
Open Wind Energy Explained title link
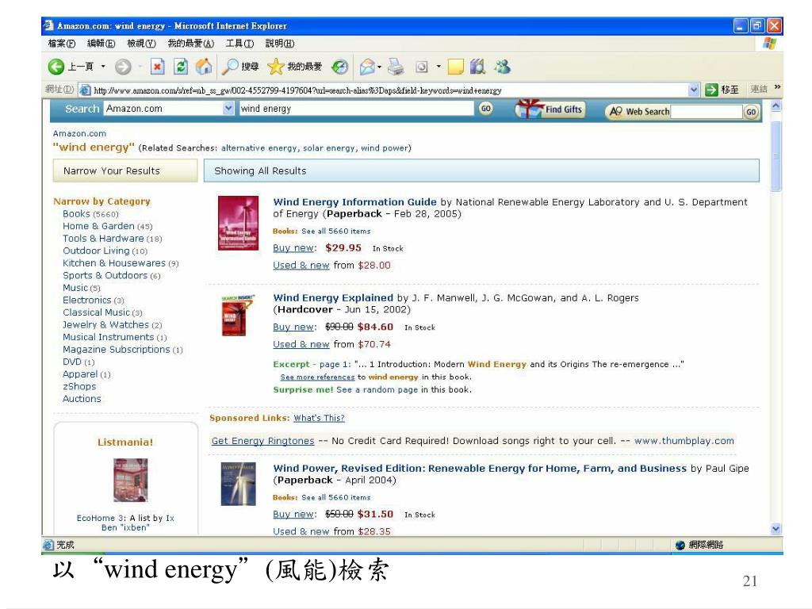click(333, 298)
